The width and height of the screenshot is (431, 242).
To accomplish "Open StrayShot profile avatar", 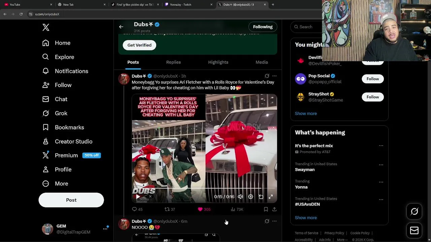I will [300, 97].
